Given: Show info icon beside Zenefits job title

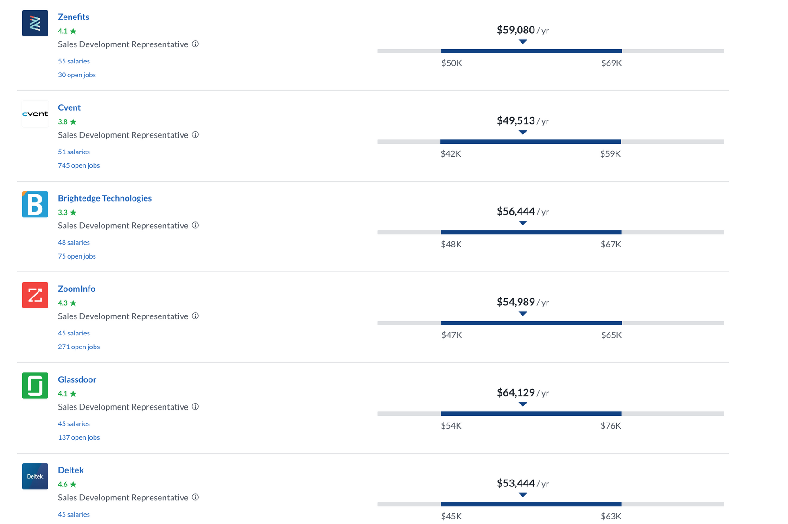Looking at the screenshot, I should tap(195, 44).
